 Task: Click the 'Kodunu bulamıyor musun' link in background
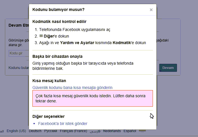tap(19, 68)
